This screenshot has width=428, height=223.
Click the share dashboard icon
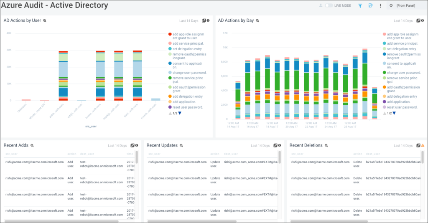click(370, 5)
